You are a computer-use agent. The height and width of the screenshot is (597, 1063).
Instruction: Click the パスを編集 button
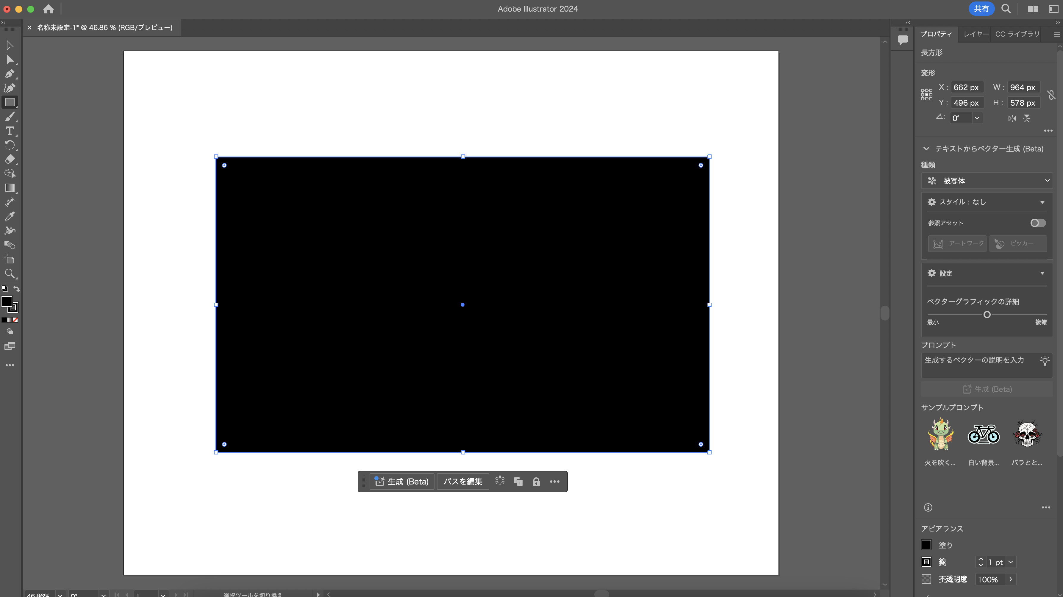tap(462, 482)
